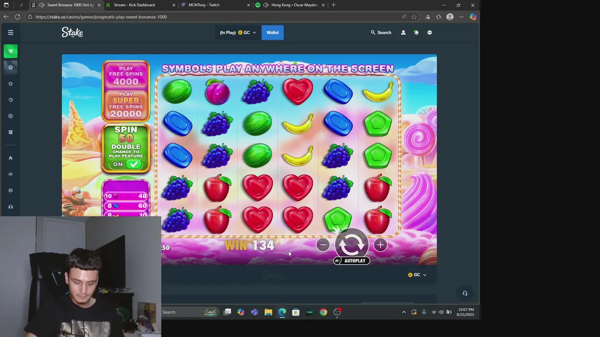Open Favourites star in sidebar
Image resolution: width=600 pixels, height=337 pixels.
[x=10, y=84]
